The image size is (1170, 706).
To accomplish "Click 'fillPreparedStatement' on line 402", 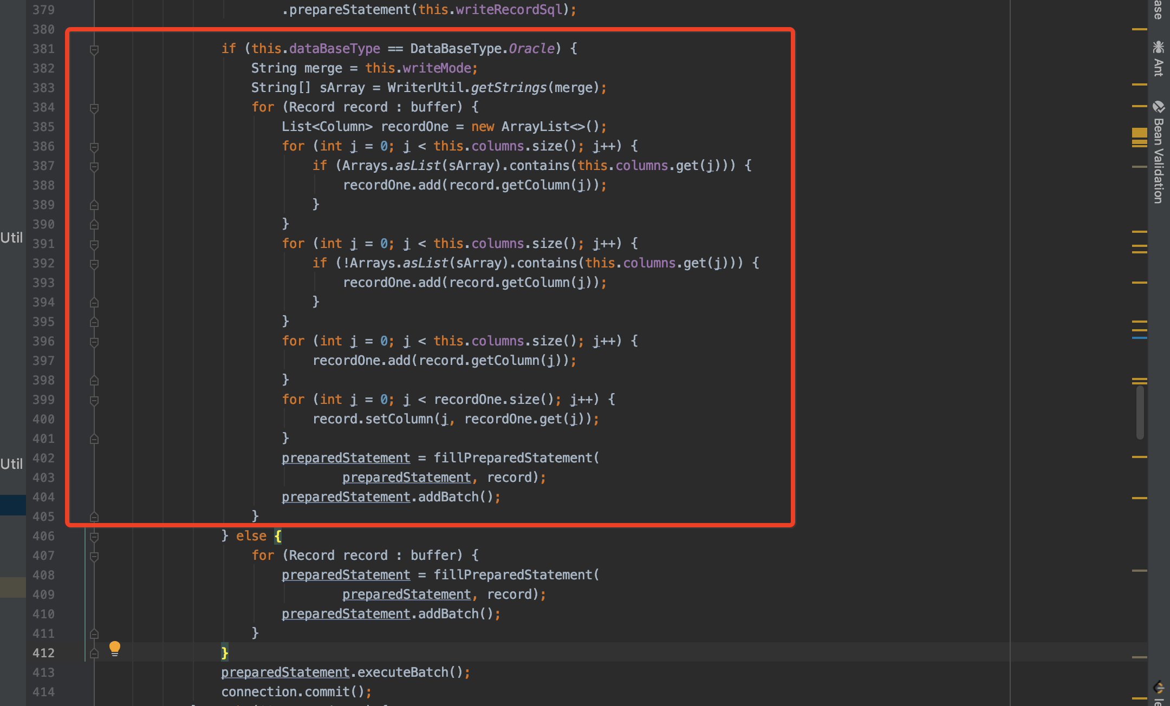I will (x=513, y=458).
